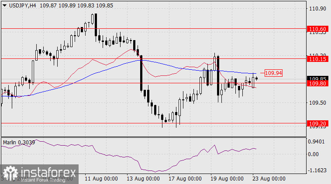Click the 109.50 price scale value
Viewport: 331px width, 184px height.
coord(317,103)
